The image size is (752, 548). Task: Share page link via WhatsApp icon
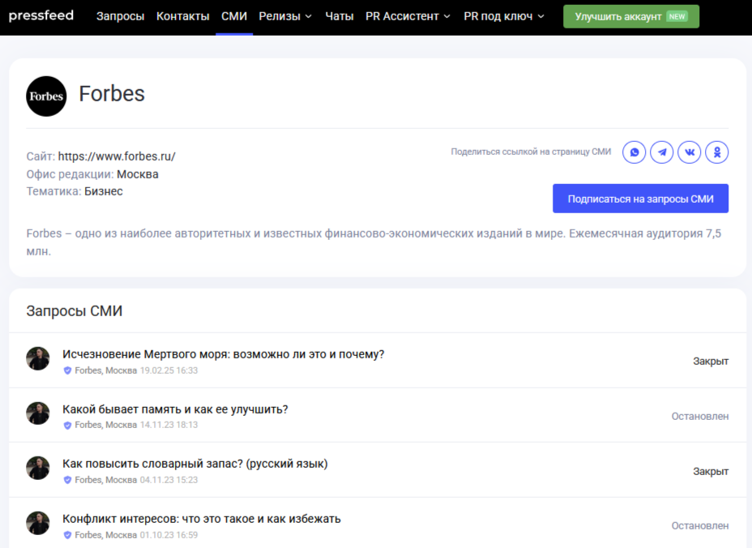(634, 152)
